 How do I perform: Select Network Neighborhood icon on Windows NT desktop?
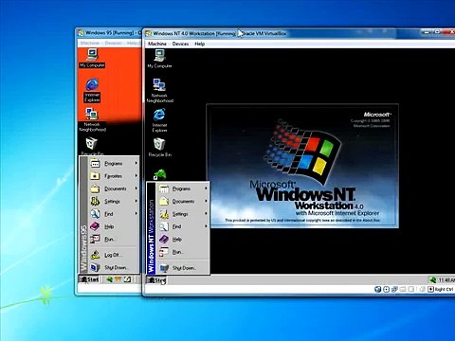click(x=159, y=91)
